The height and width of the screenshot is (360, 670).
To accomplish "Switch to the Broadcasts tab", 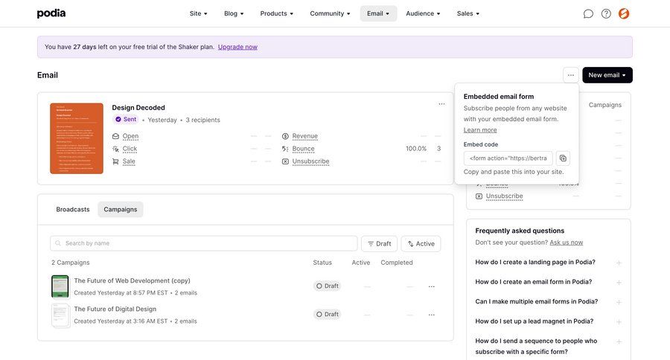I will pyautogui.click(x=73, y=209).
